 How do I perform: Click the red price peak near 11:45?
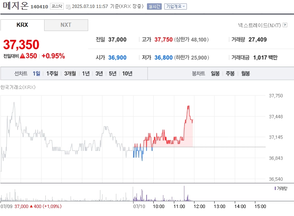point(188,106)
